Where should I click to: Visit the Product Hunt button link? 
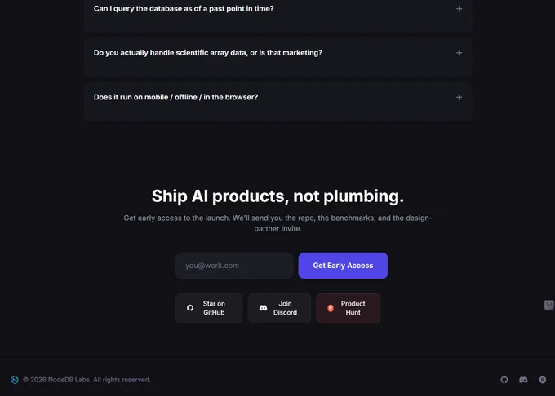[349, 308]
